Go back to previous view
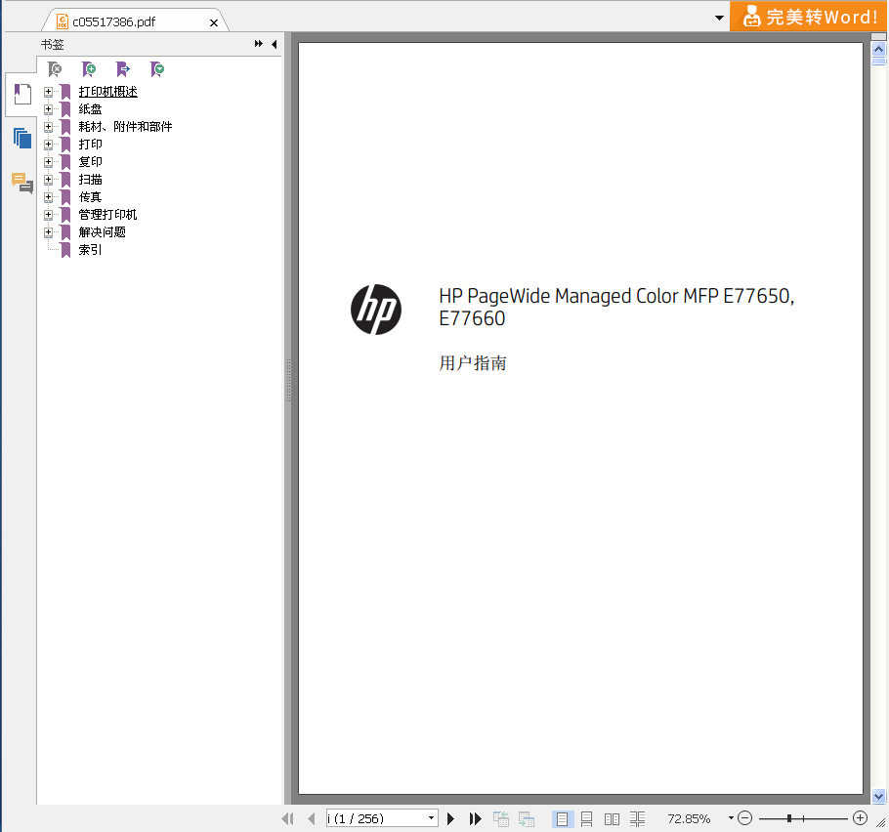This screenshot has height=832, width=889. point(500,818)
